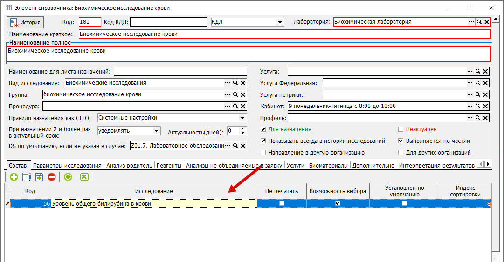Clear Услуга нетрики field with X icon
Viewport: 504px width, 262px height.
pyautogui.click(x=485, y=94)
